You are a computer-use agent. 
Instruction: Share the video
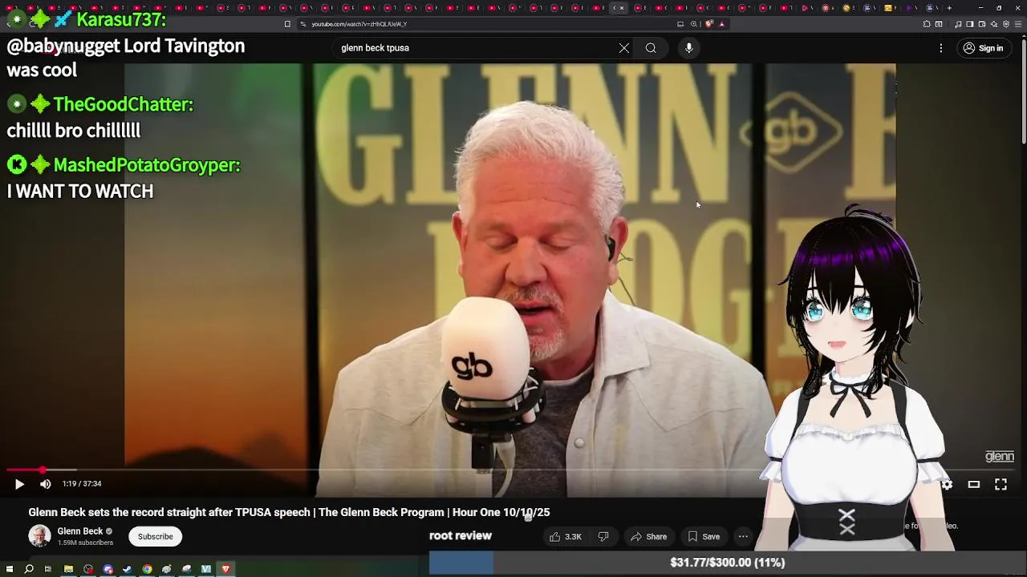point(648,536)
